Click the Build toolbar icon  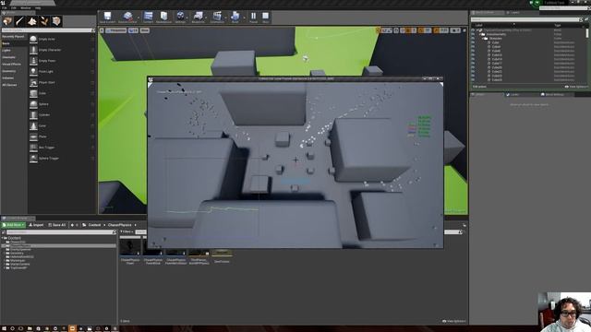click(x=235, y=18)
